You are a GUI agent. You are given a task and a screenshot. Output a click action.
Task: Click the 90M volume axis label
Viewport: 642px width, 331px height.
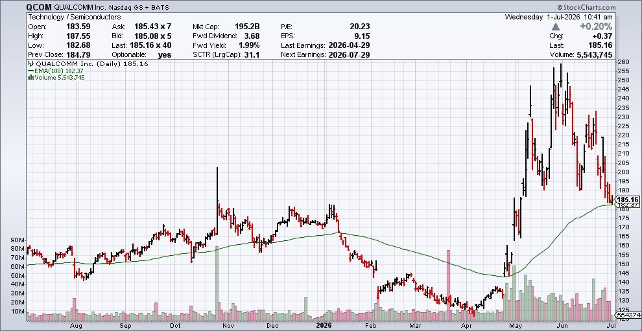click(x=19, y=240)
